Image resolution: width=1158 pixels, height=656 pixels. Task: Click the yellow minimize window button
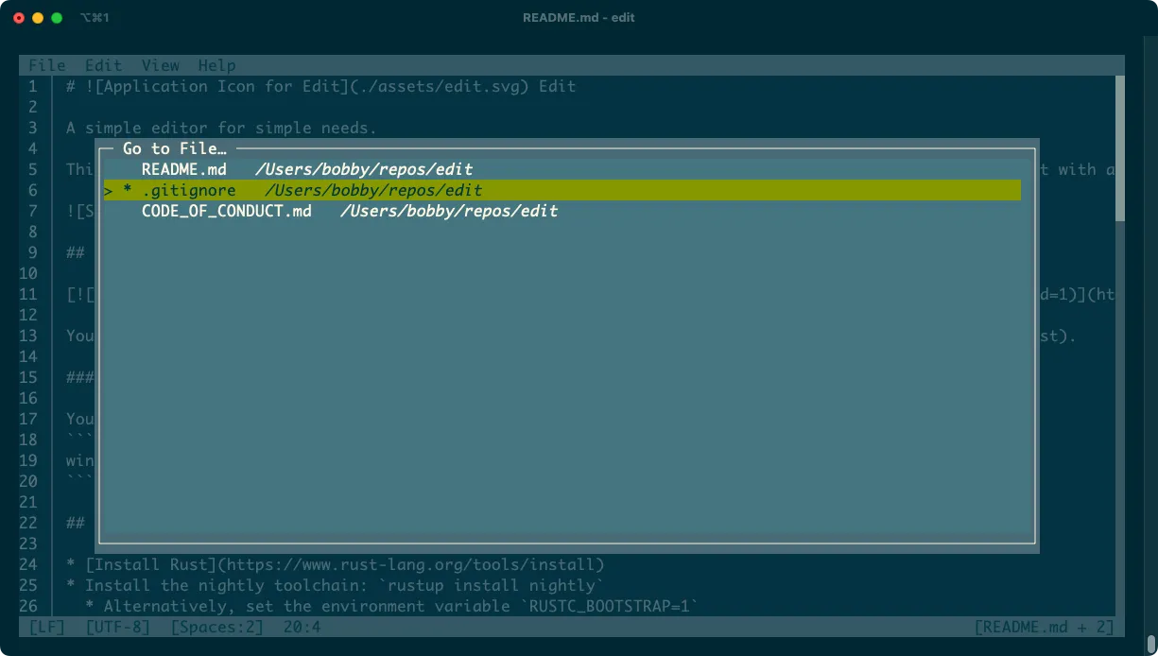pos(38,18)
